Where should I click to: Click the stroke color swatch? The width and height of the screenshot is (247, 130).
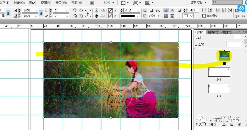pos(110,16)
